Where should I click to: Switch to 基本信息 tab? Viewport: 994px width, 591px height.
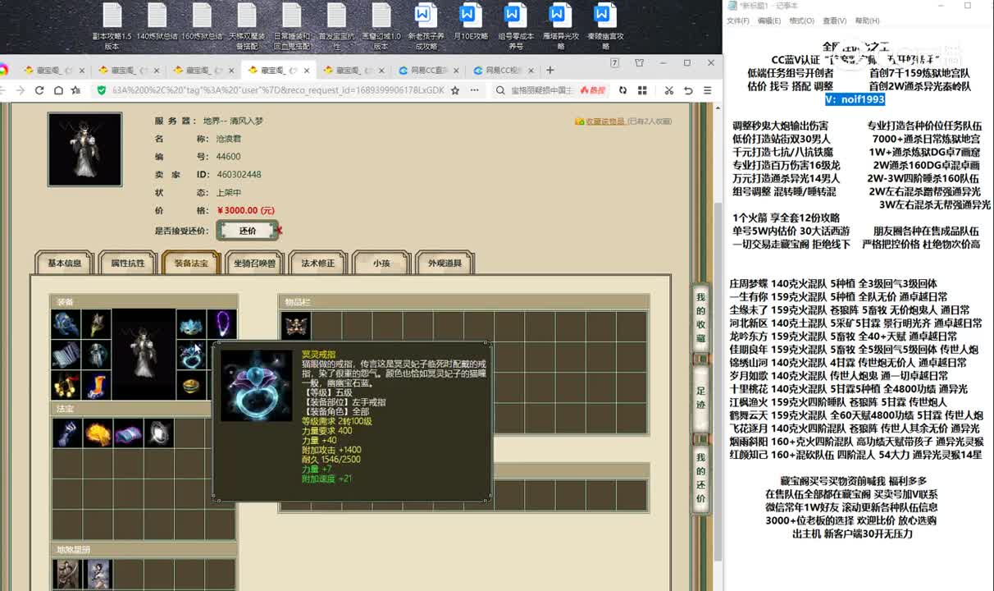tap(64, 263)
